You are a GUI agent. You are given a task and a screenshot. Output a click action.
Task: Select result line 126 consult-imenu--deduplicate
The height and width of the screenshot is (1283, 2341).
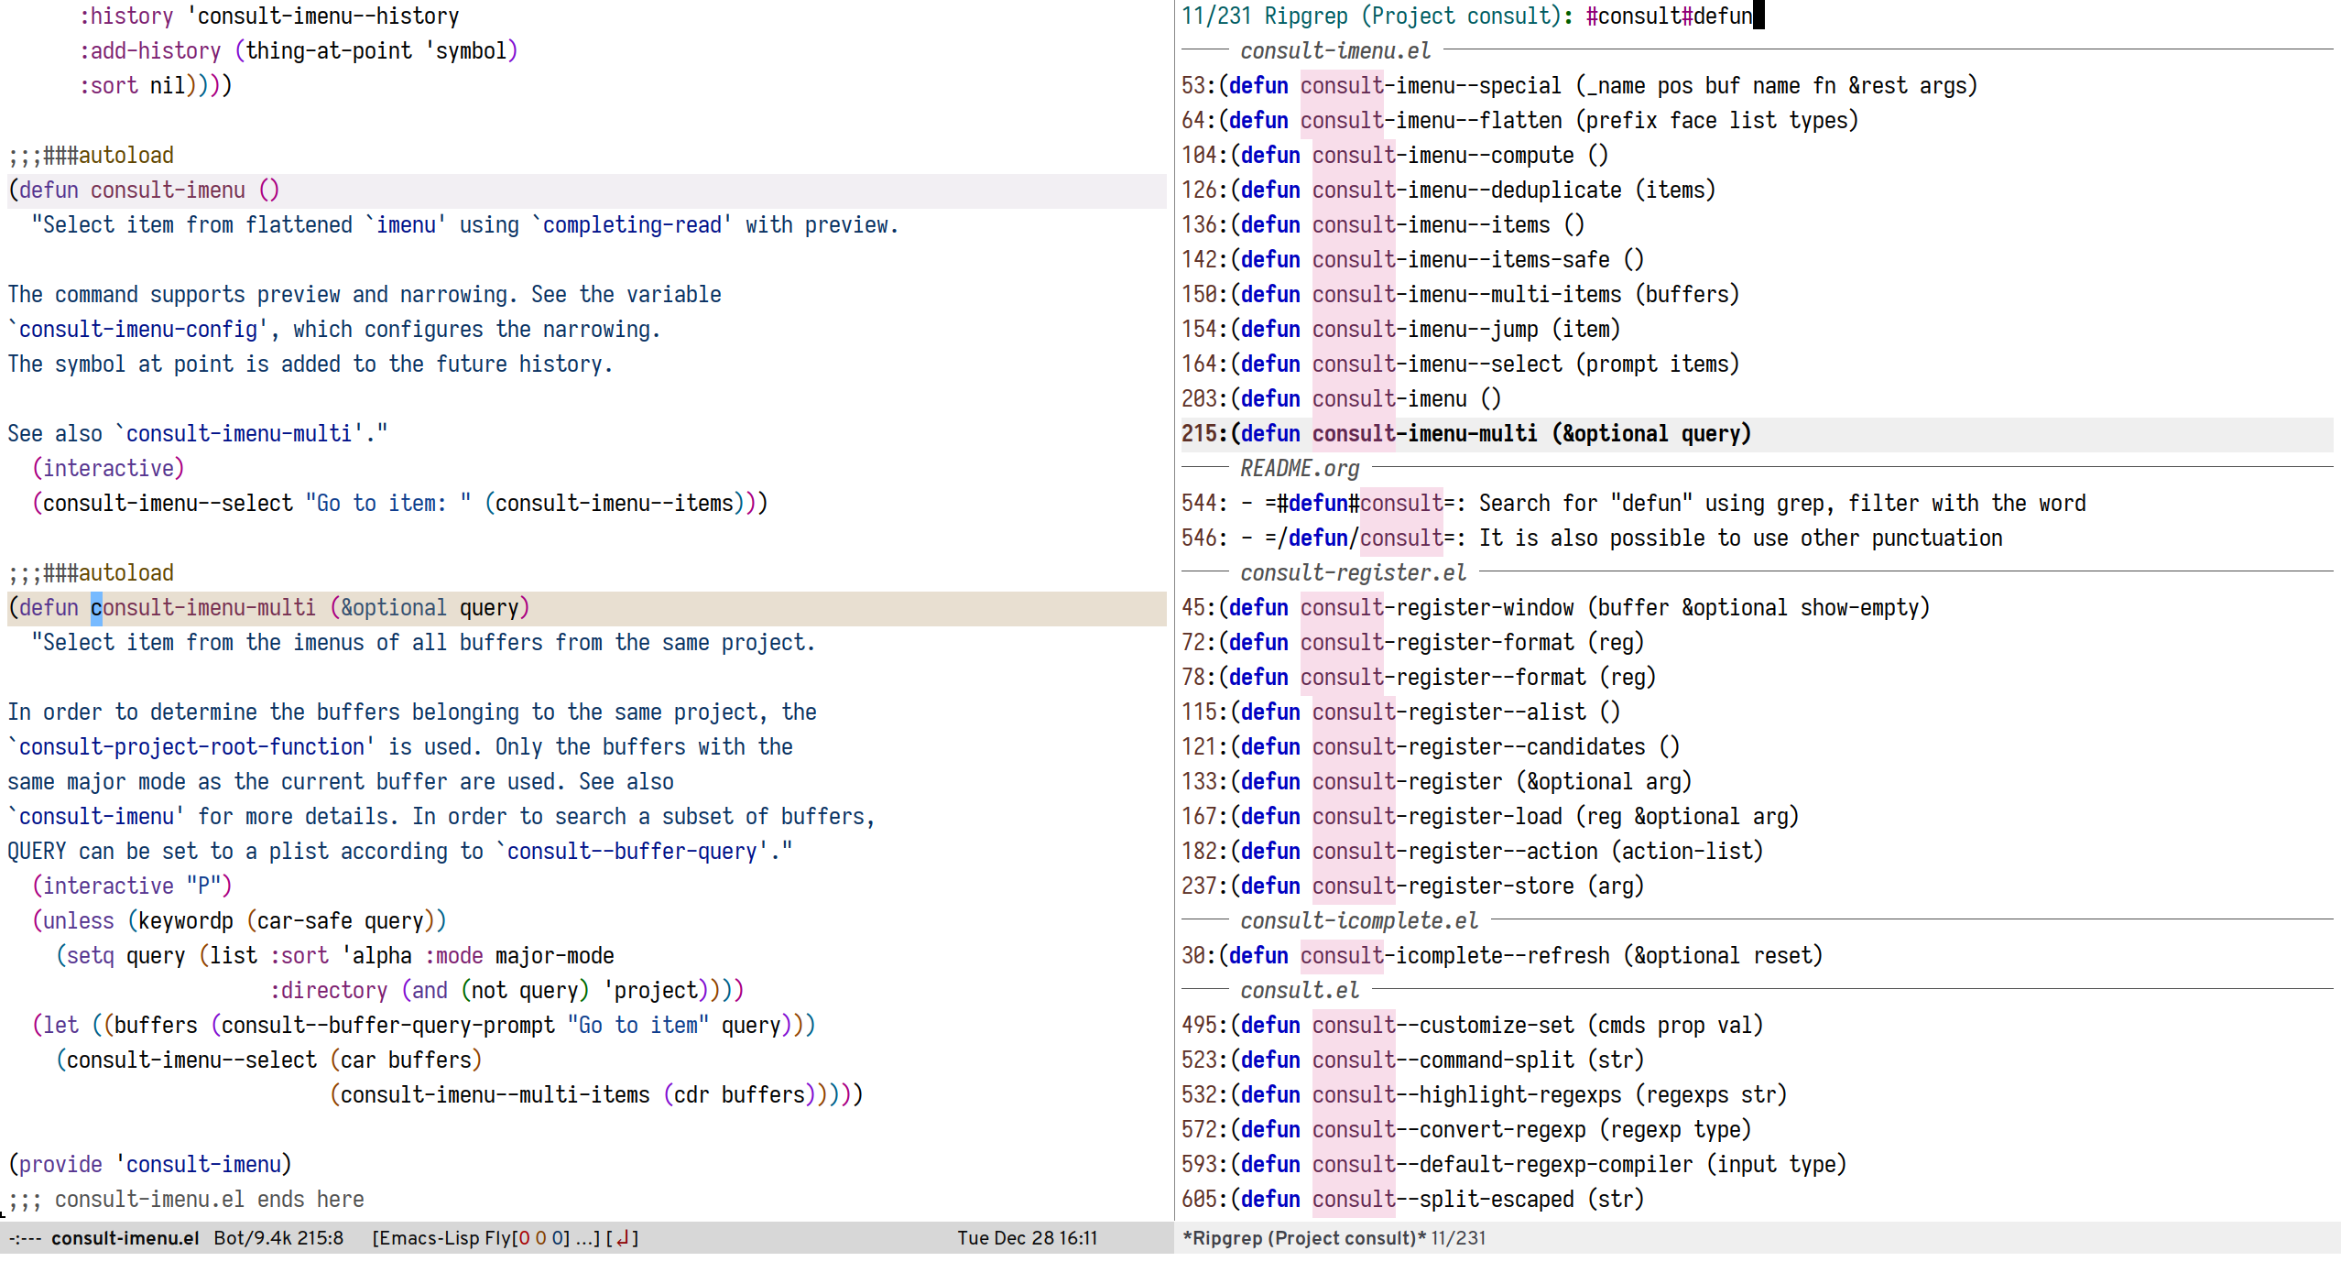(x=1448, y=190)
